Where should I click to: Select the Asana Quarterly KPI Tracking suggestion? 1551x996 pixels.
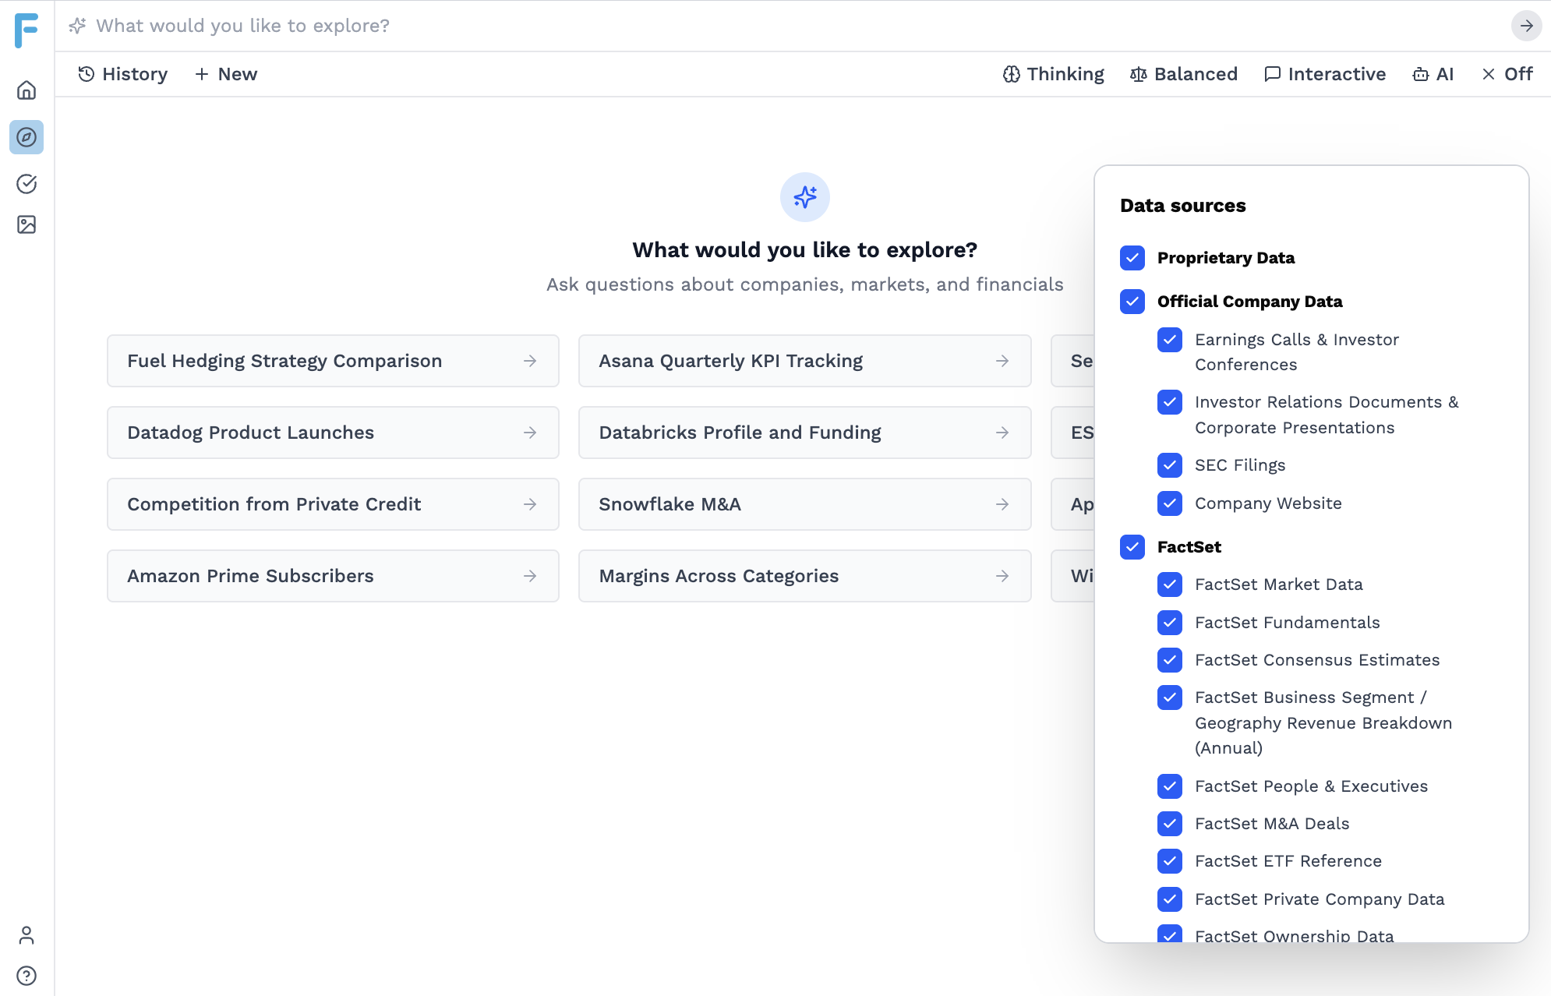pos(805,361)
